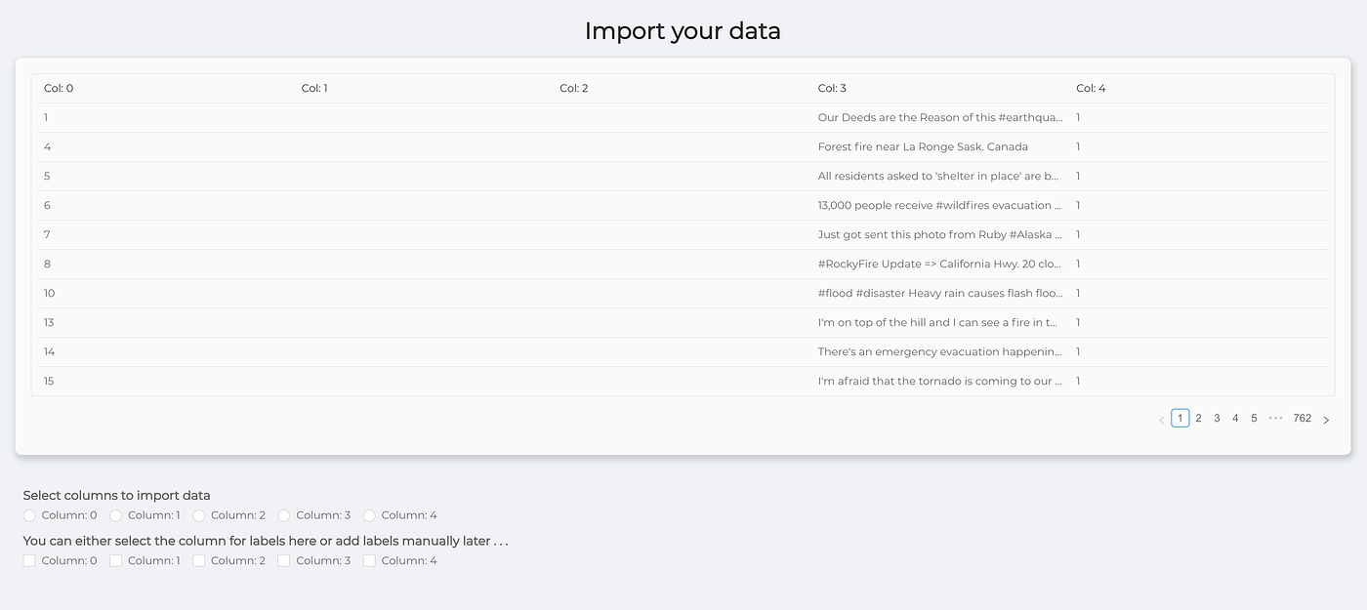Open page 4 in pagination
Viewport: 1367px width, 610px height.
click(x=1235, y=418)
